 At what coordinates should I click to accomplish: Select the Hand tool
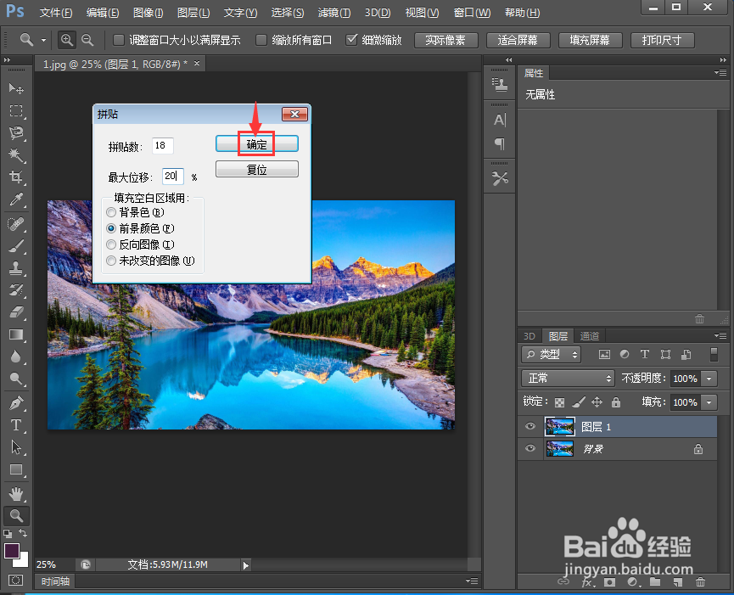17,493
